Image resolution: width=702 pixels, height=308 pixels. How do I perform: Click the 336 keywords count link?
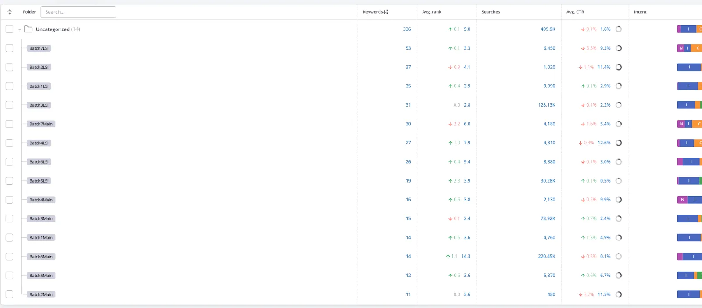407,29
